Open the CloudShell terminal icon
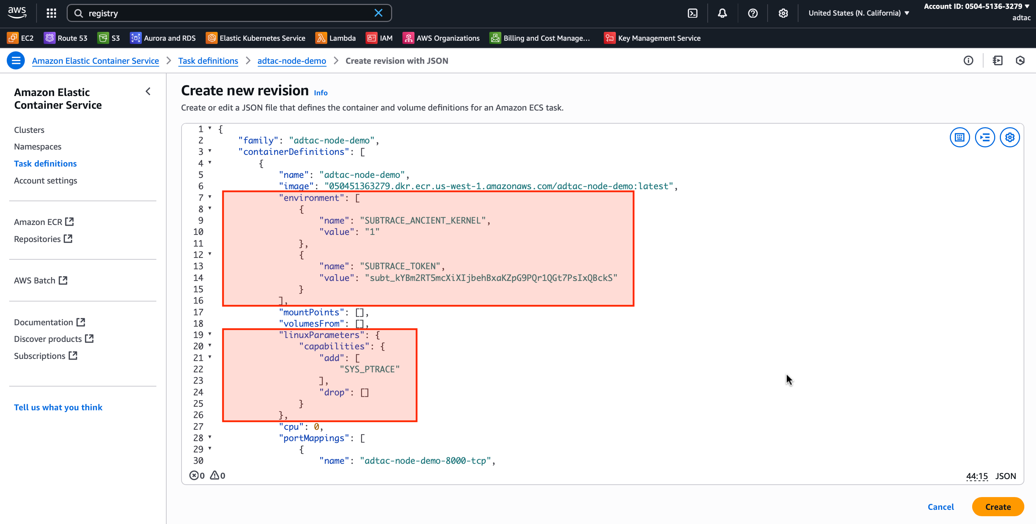This screenshot has height=524, width=1036. point(692,13)
